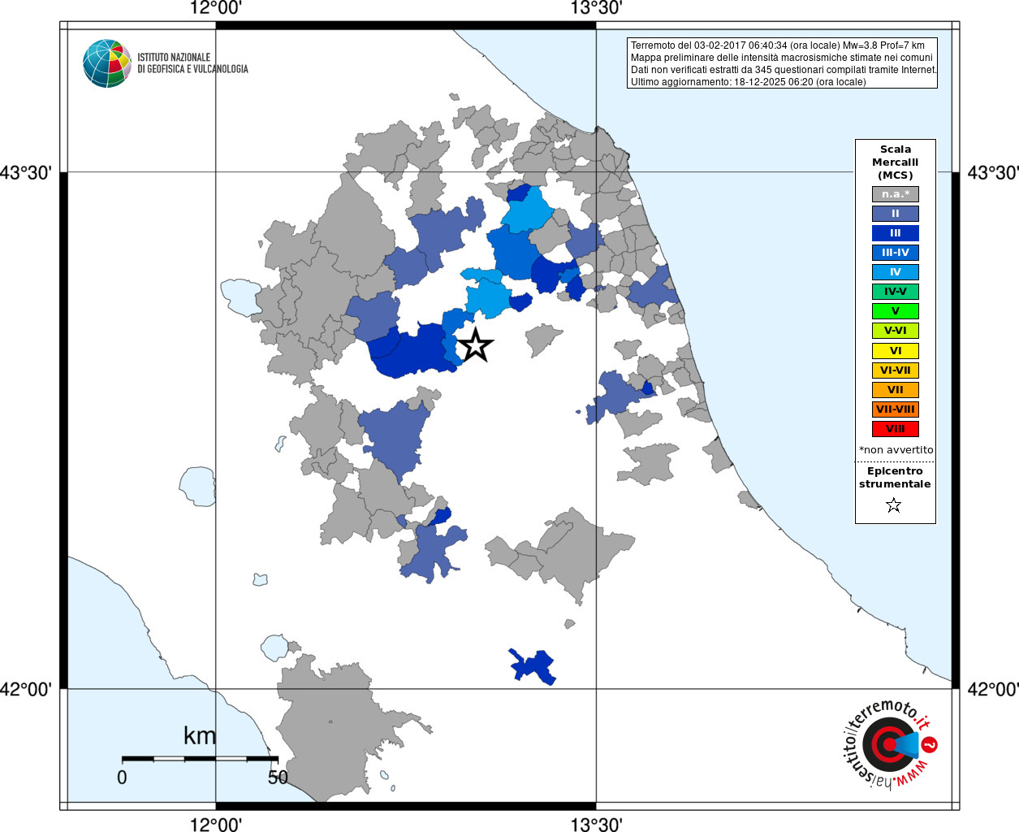Screen dimensions: 1019x832
Task: Select the yellow VI legend swatch
Action: [x=896, y=351]
